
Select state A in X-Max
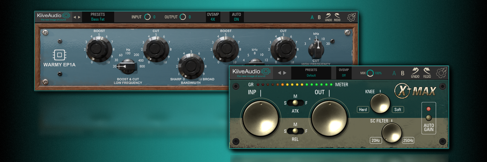point(394,73)
